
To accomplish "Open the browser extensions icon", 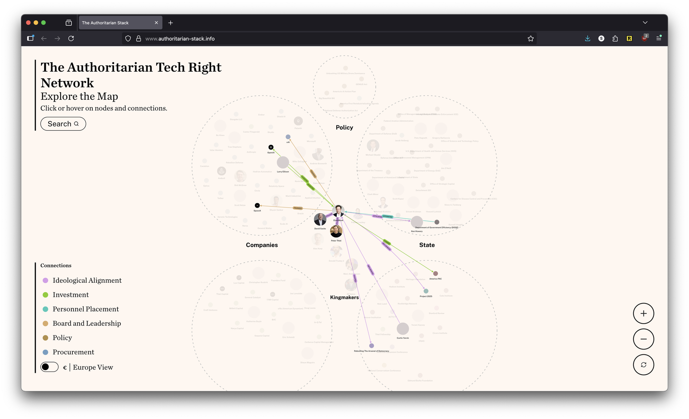I will click(615, 39).
